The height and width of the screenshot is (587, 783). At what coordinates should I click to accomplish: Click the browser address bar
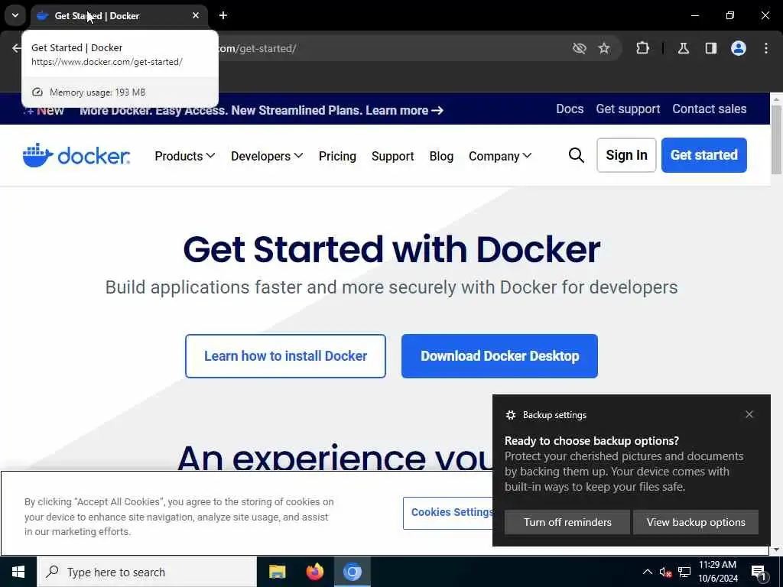coord(389,48)
